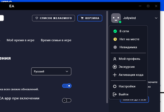Click the target icon beside Экскурсия
Image resolution: width=164 pixels, height=112 pixels.
coord(115,67)
